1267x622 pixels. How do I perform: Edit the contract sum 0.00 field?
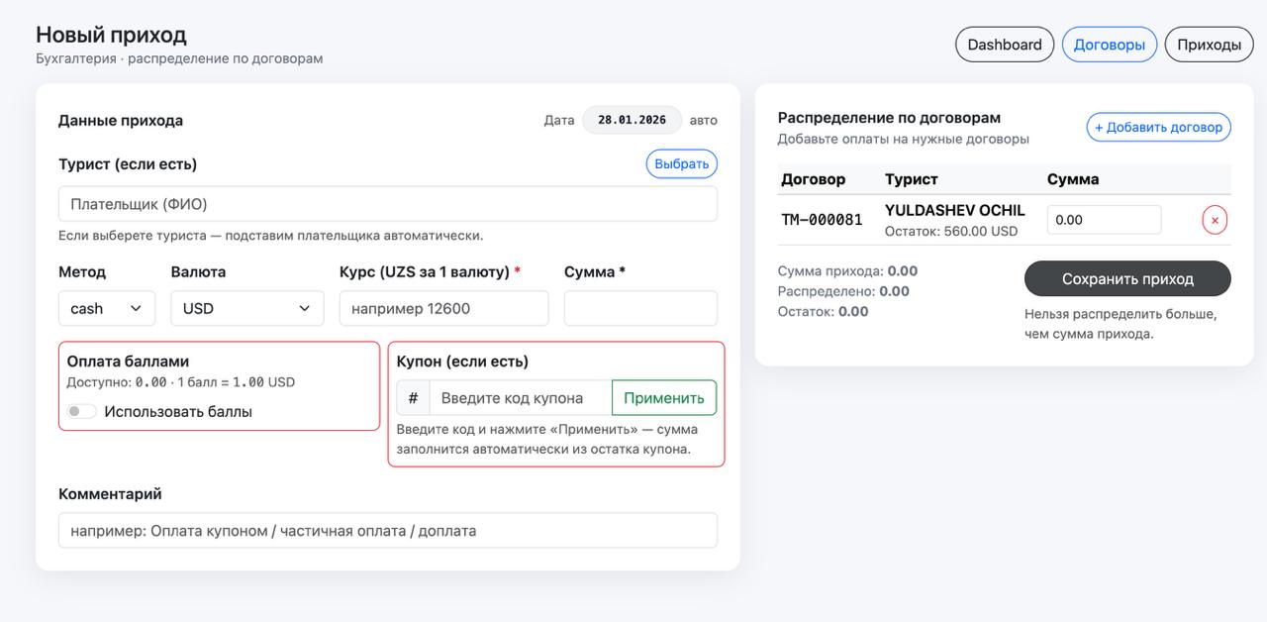coord(1104,220)
